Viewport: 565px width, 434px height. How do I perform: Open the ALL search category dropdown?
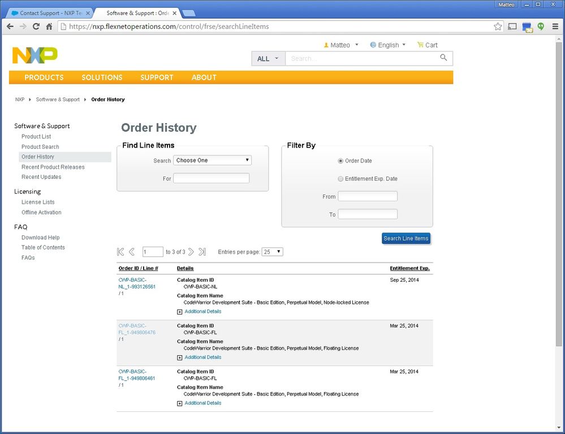coord(268,58)
